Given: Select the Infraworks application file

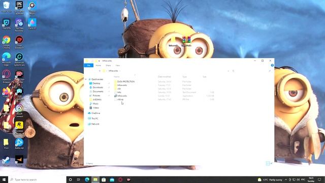Looking at the screenshot, I should 122,96.
